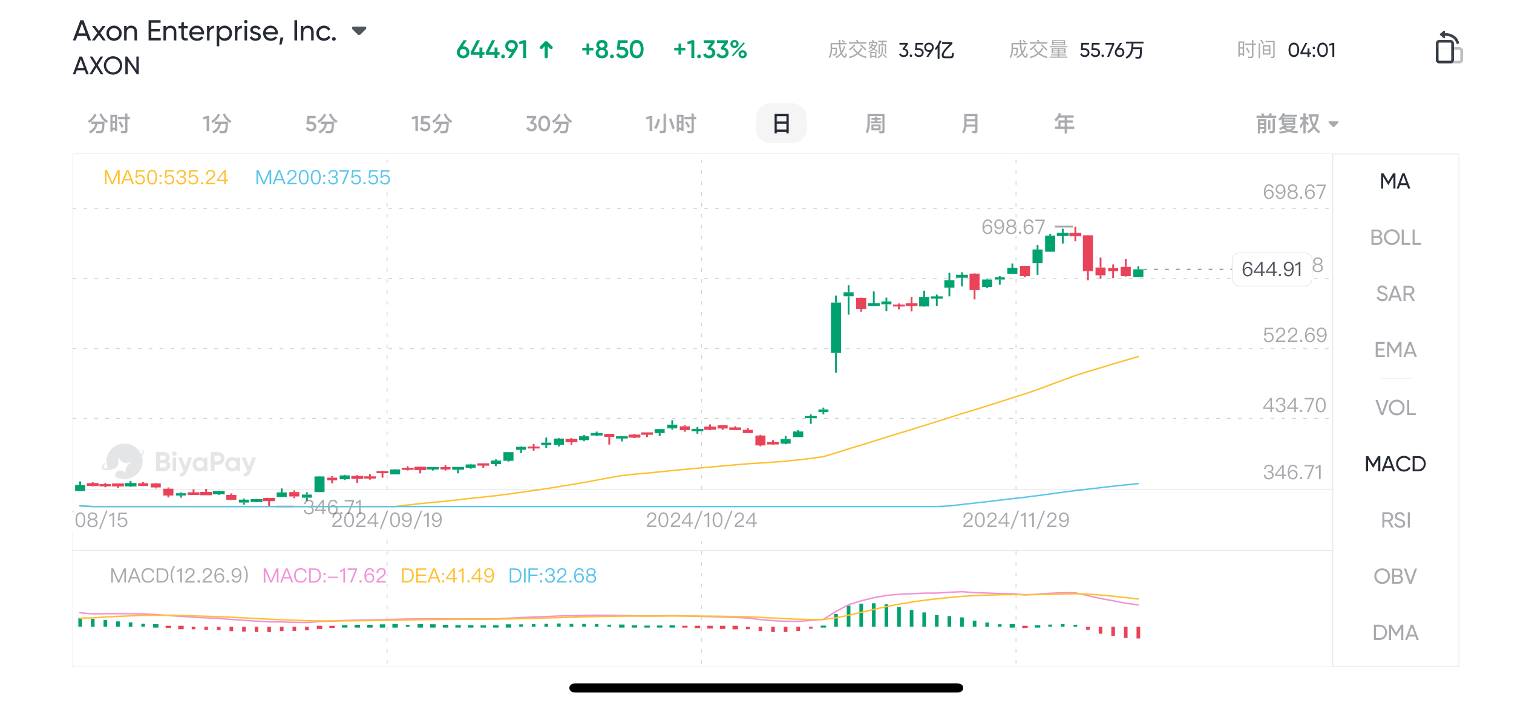Switch to 周 weekly chart
The height and width of the screenshot is (707, 1532).
point(875,124)
